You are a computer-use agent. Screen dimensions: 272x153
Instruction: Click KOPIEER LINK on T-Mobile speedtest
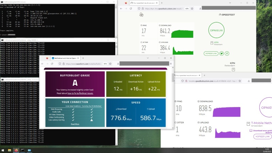[x=262, y=137]
